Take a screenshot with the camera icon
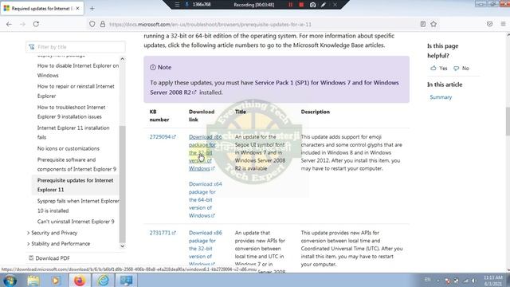Image resolution: width=510 pixels, height=287 pixels. pos(312,5)
